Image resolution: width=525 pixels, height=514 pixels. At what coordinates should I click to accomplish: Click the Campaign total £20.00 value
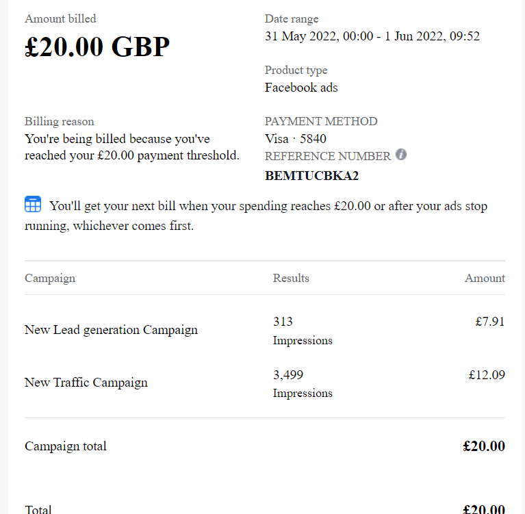coord(484,446)
